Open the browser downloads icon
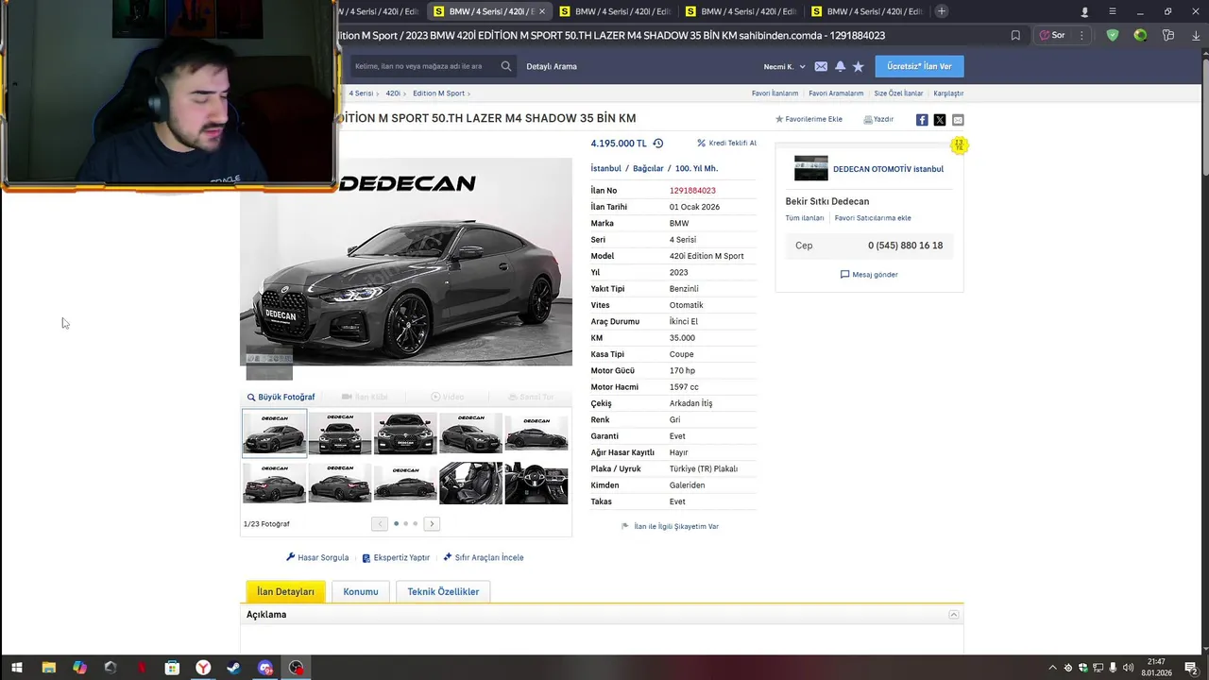This screenshot has height=680, width=1209. click(1195, 35)
